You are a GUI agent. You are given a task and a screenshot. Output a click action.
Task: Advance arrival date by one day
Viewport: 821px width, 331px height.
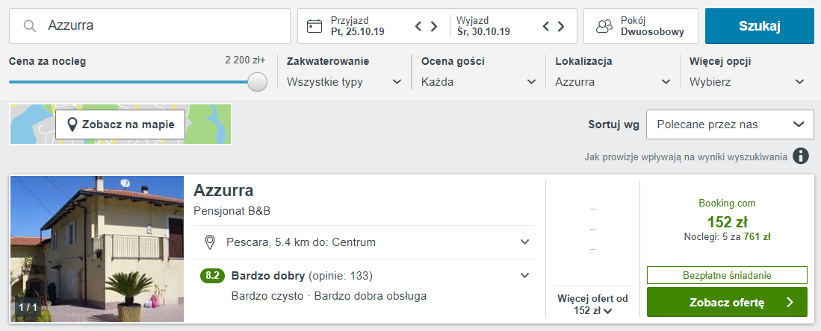[434, 27]
